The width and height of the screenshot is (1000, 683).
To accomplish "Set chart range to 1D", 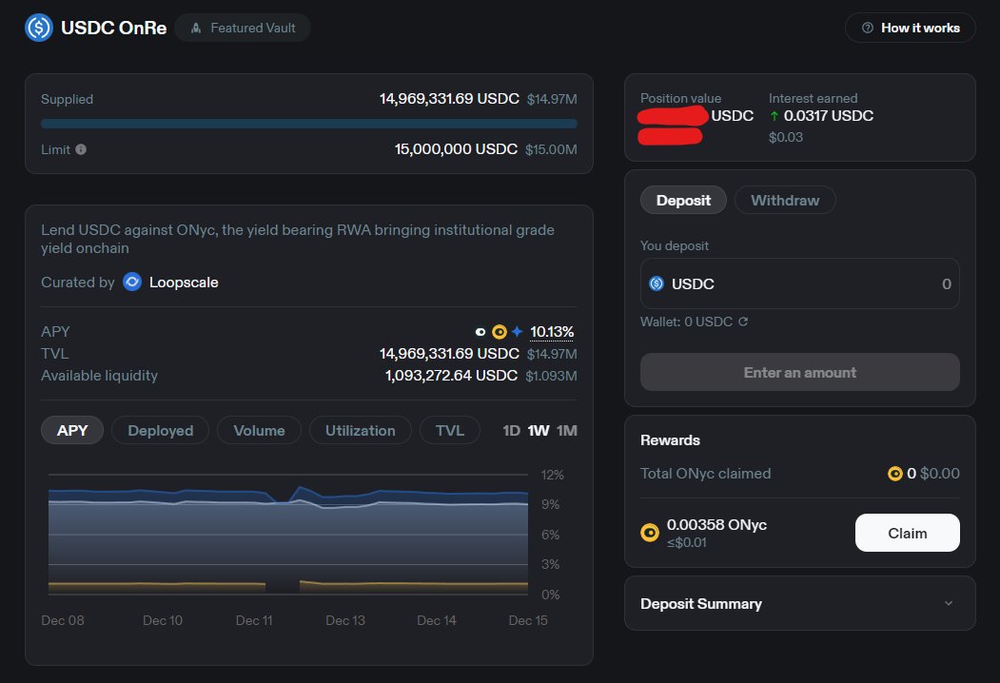I will 512,431.
